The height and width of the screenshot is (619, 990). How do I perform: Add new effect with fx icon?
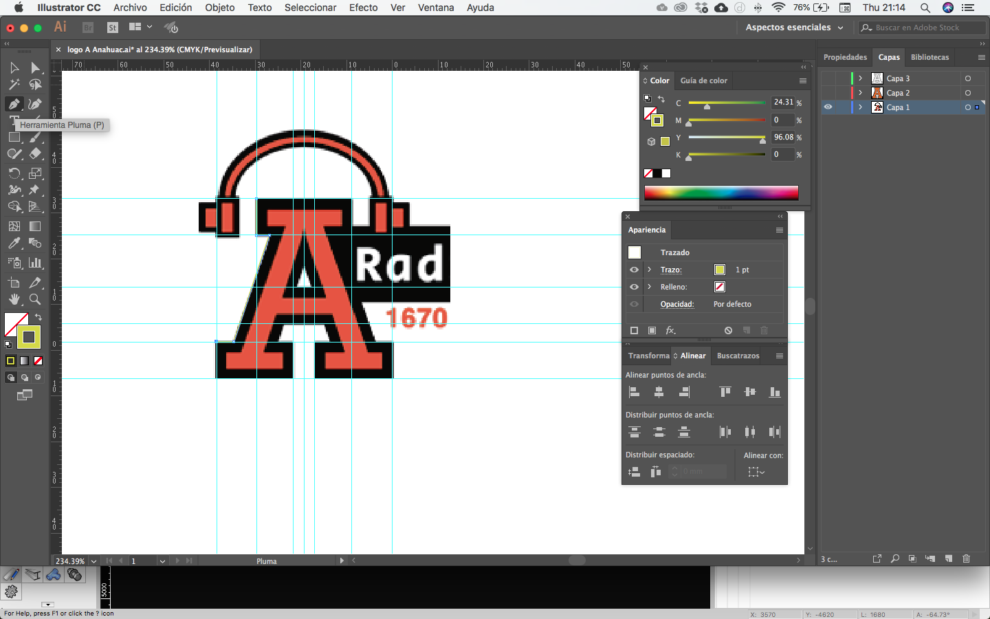[x=670, y=330]
